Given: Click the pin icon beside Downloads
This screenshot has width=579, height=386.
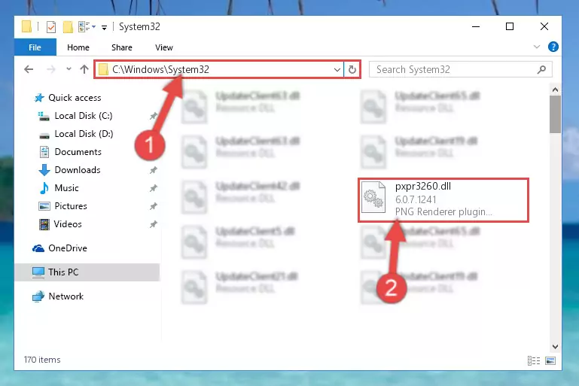Looking at the screenshot, I should point(154,170).
